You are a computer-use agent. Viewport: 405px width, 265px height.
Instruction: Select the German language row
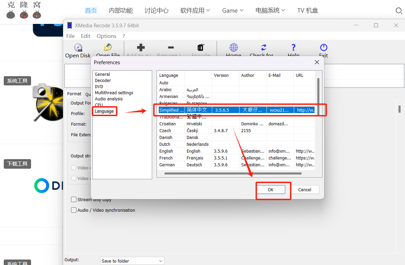click(236, 165)
